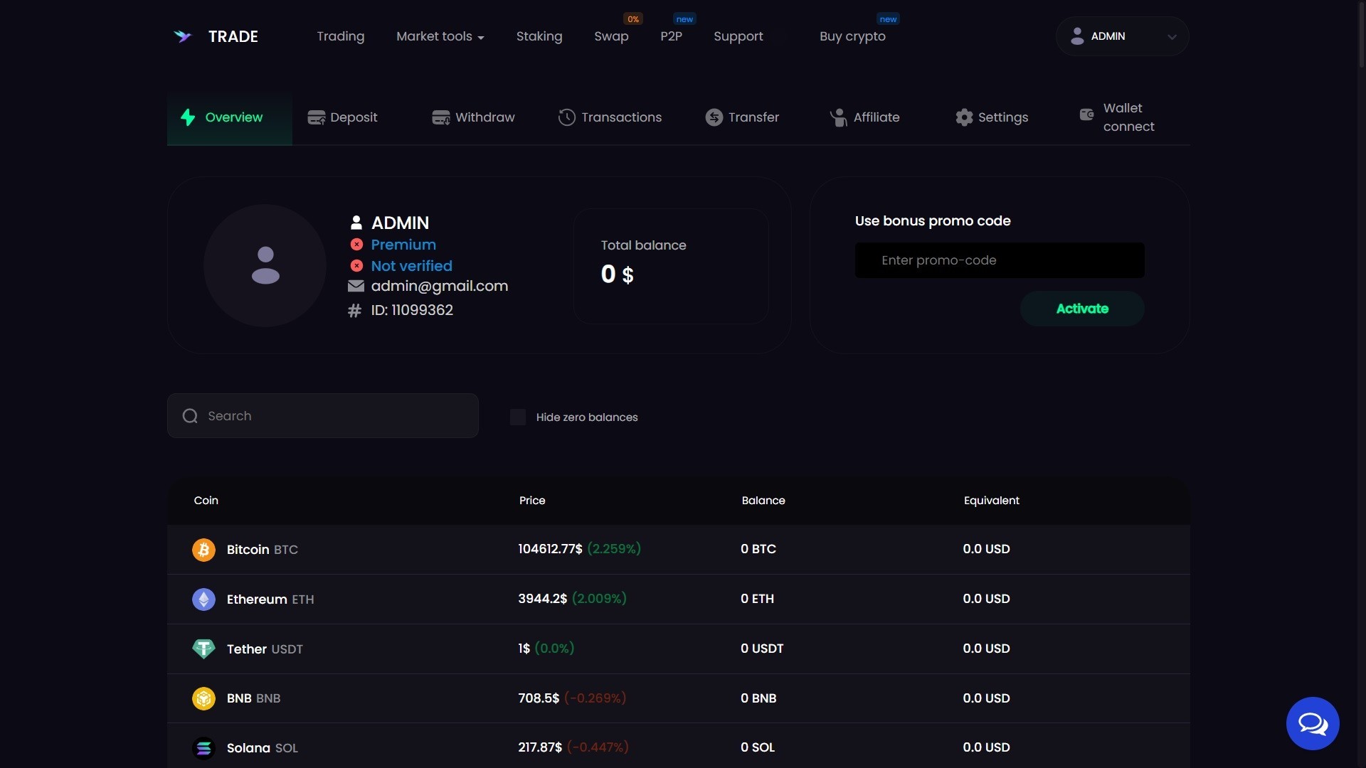Viewport: 1366px width, 768px height.
Task: Click the BNB coin icon
Action: pos(203,698)
